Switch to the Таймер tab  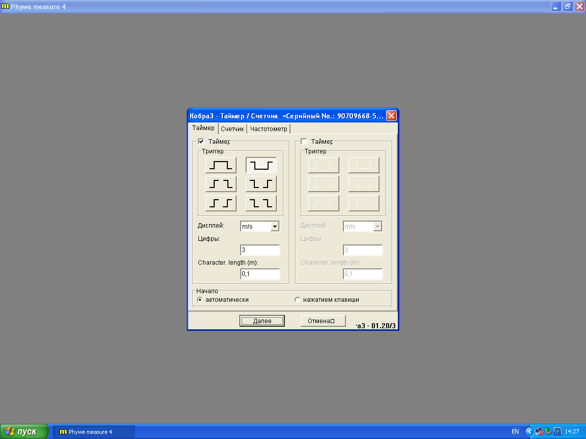coord(203,128)
